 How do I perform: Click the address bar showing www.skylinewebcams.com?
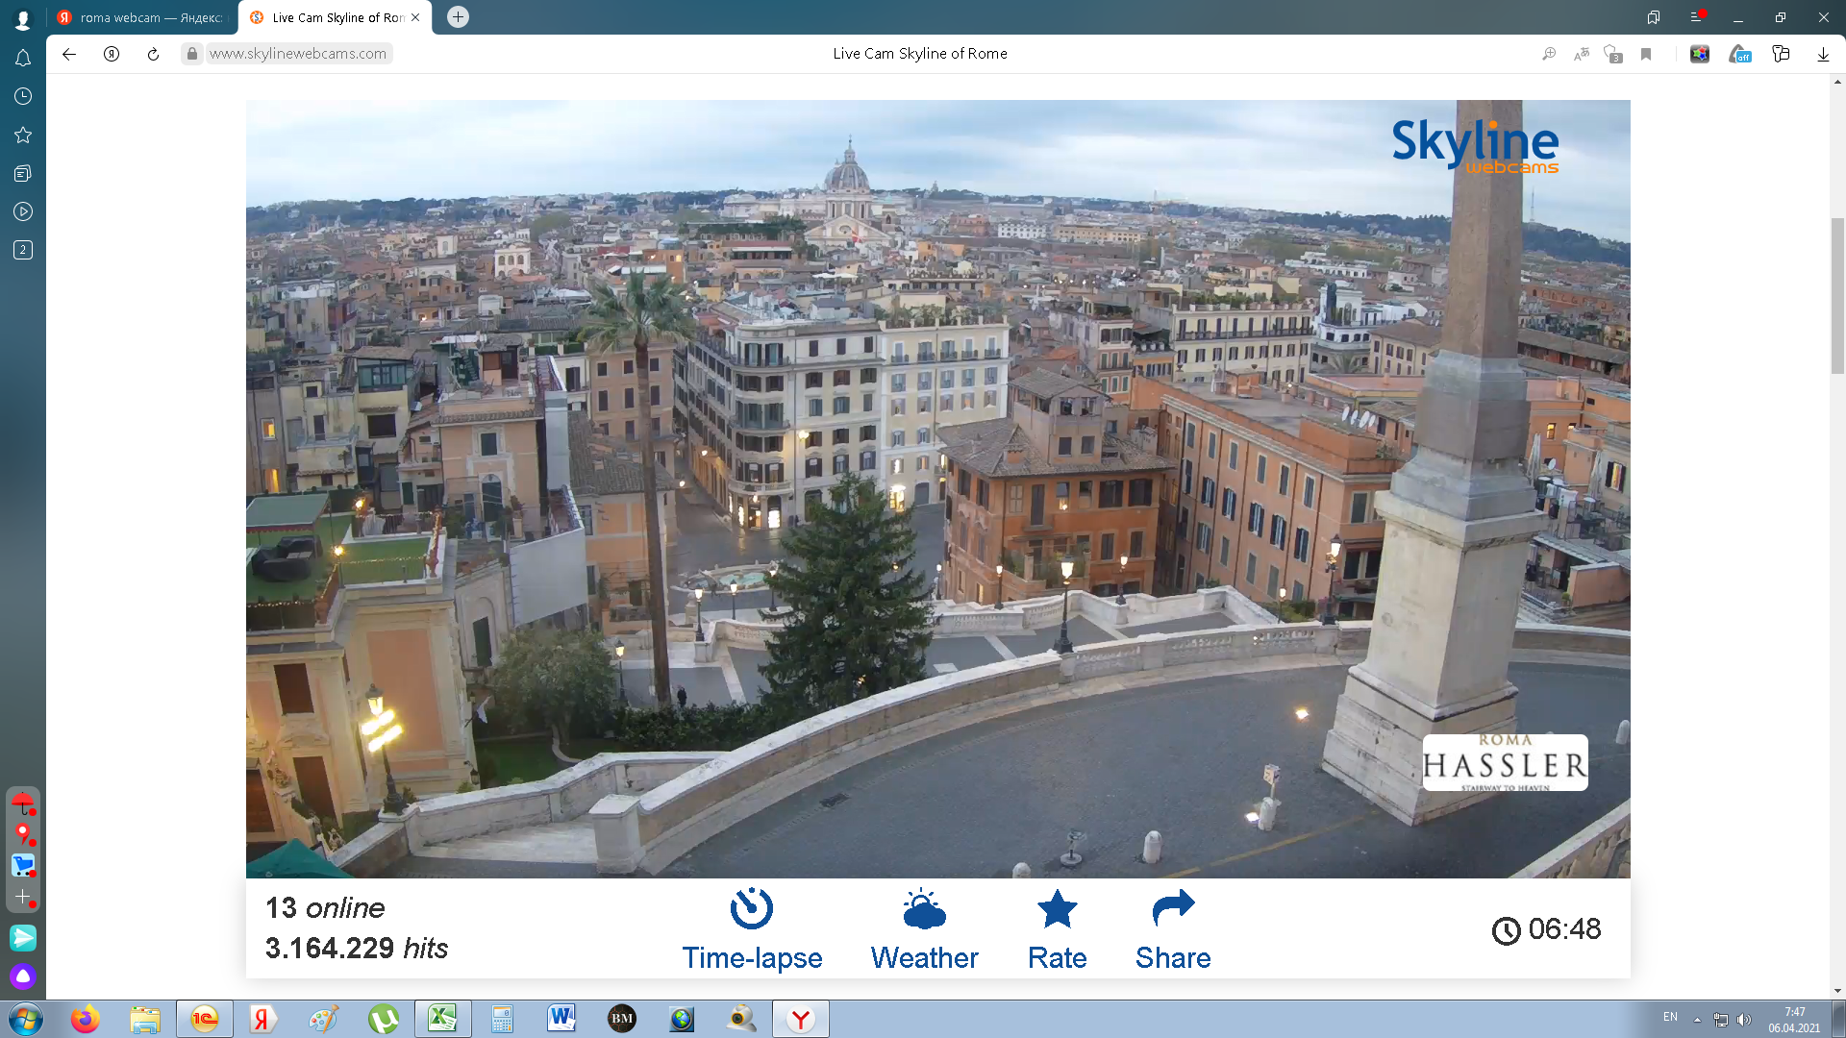(298, 54)
